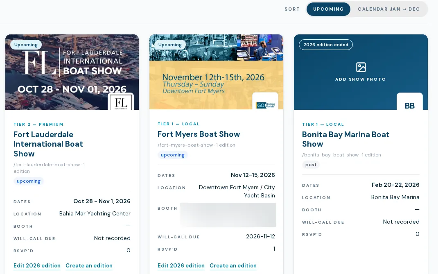
Task: Open the Fort Myers Boat Show title
Action: tap(199, 134)
